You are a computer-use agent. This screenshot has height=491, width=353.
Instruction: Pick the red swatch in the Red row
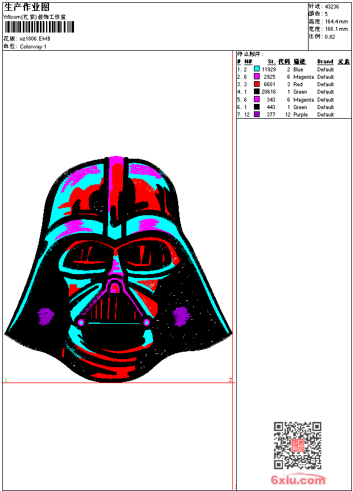pos(257,84)
